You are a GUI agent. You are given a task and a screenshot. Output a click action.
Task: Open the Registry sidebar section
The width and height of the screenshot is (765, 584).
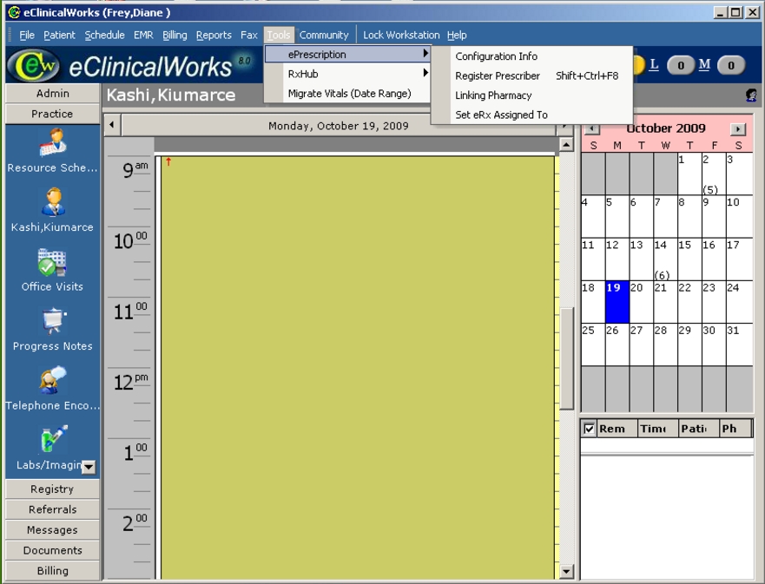coord(53,489)
